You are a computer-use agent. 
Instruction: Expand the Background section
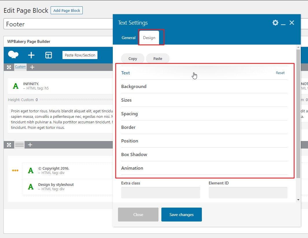(204, 87)
